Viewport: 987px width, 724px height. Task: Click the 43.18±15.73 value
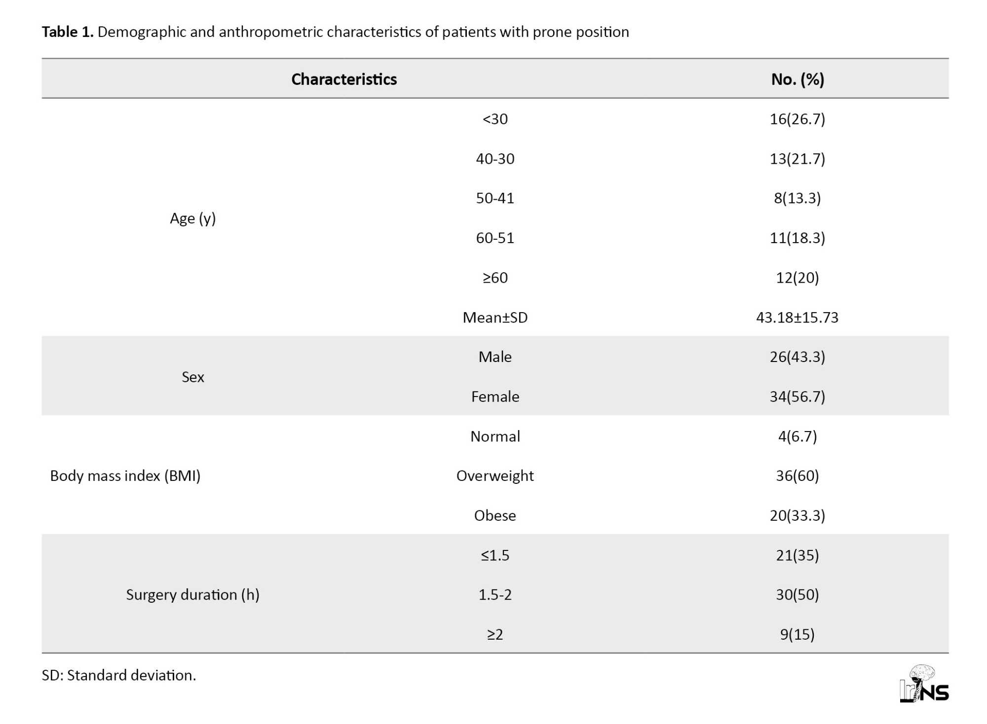pyautogui.click(x=797, y=317)
